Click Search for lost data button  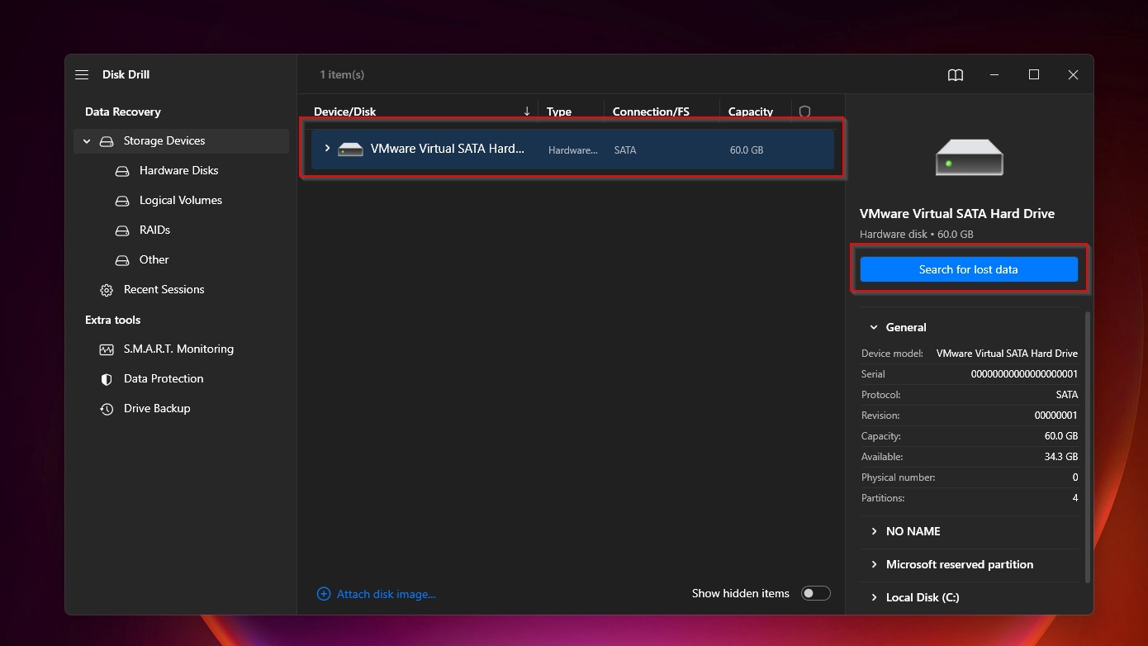pos(969,269)
